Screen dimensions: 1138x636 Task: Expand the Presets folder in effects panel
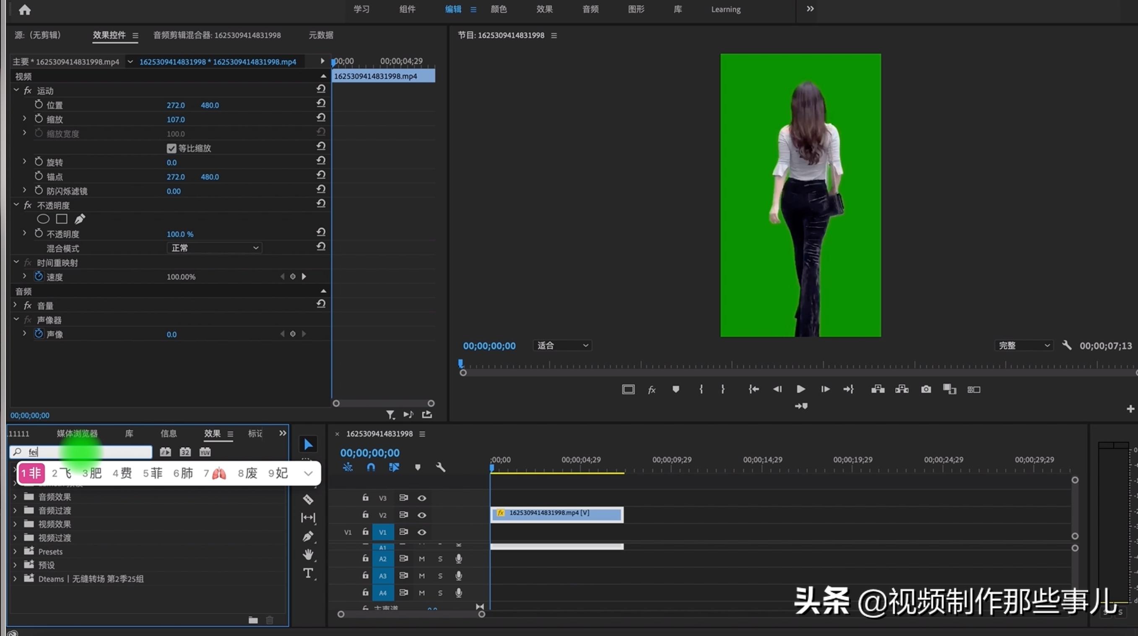15,551
